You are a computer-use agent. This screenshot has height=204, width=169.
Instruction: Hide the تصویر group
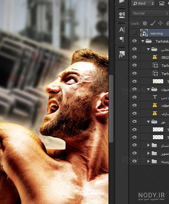tap(134, 153)
